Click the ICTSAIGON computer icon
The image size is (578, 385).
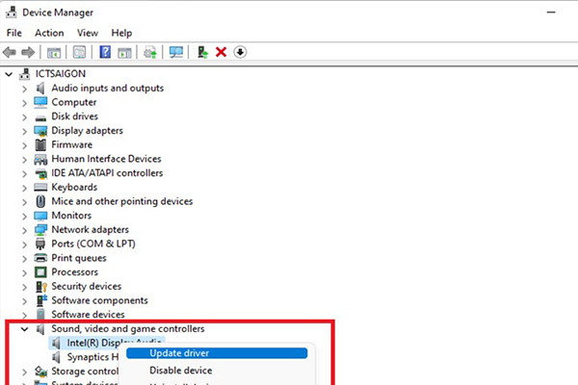click(25, 74)
